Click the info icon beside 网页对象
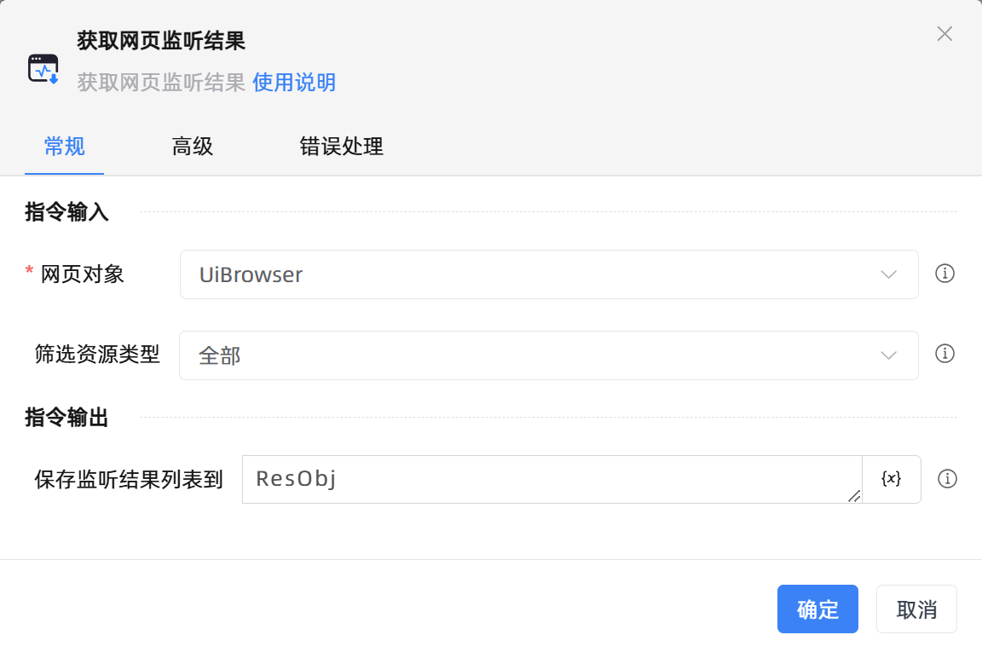This screenshot has height=658, width=982. 944,274
